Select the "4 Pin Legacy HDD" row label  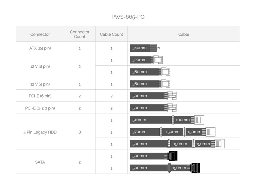pos(40,132)
